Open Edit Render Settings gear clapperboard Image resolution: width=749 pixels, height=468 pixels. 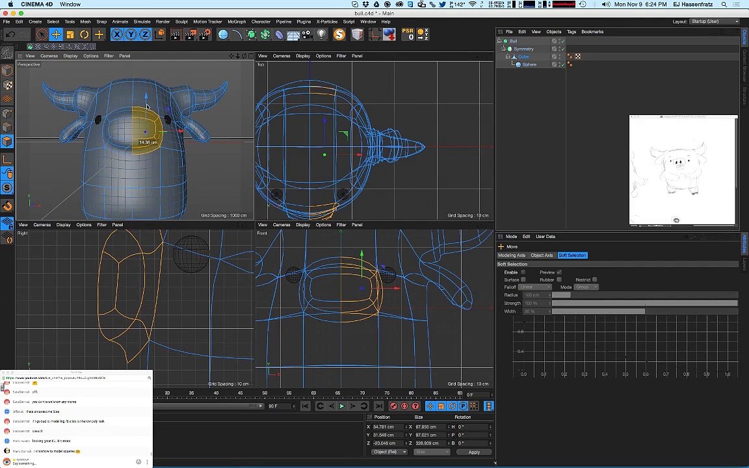pos(205,34)
